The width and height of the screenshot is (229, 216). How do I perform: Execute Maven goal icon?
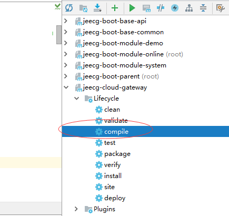(146, 8)
